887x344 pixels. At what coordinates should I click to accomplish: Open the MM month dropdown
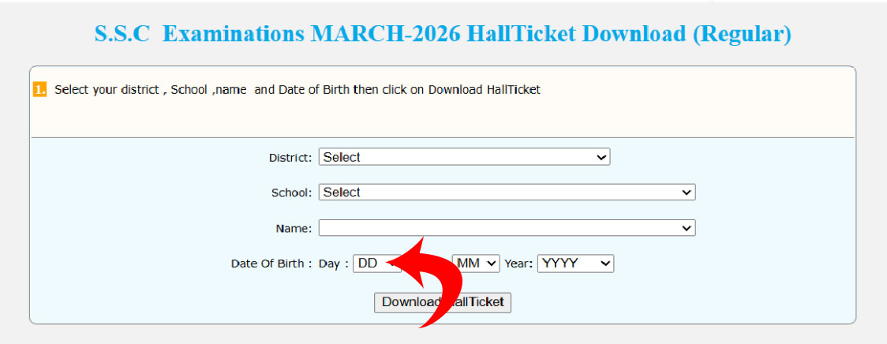(x=476, y=264)
